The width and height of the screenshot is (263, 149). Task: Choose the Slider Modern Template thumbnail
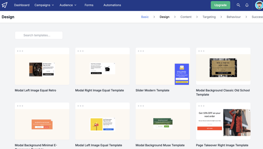tap(163, 66)
